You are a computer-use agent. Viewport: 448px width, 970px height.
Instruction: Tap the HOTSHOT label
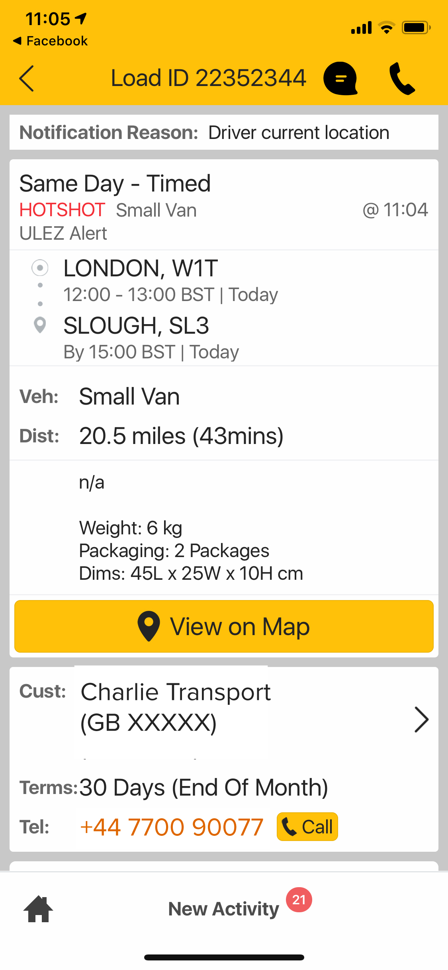[63, 210]
